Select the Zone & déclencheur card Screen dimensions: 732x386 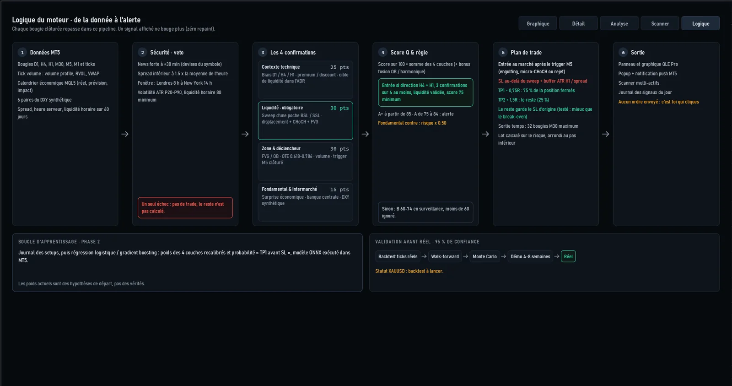coord(305,161)
